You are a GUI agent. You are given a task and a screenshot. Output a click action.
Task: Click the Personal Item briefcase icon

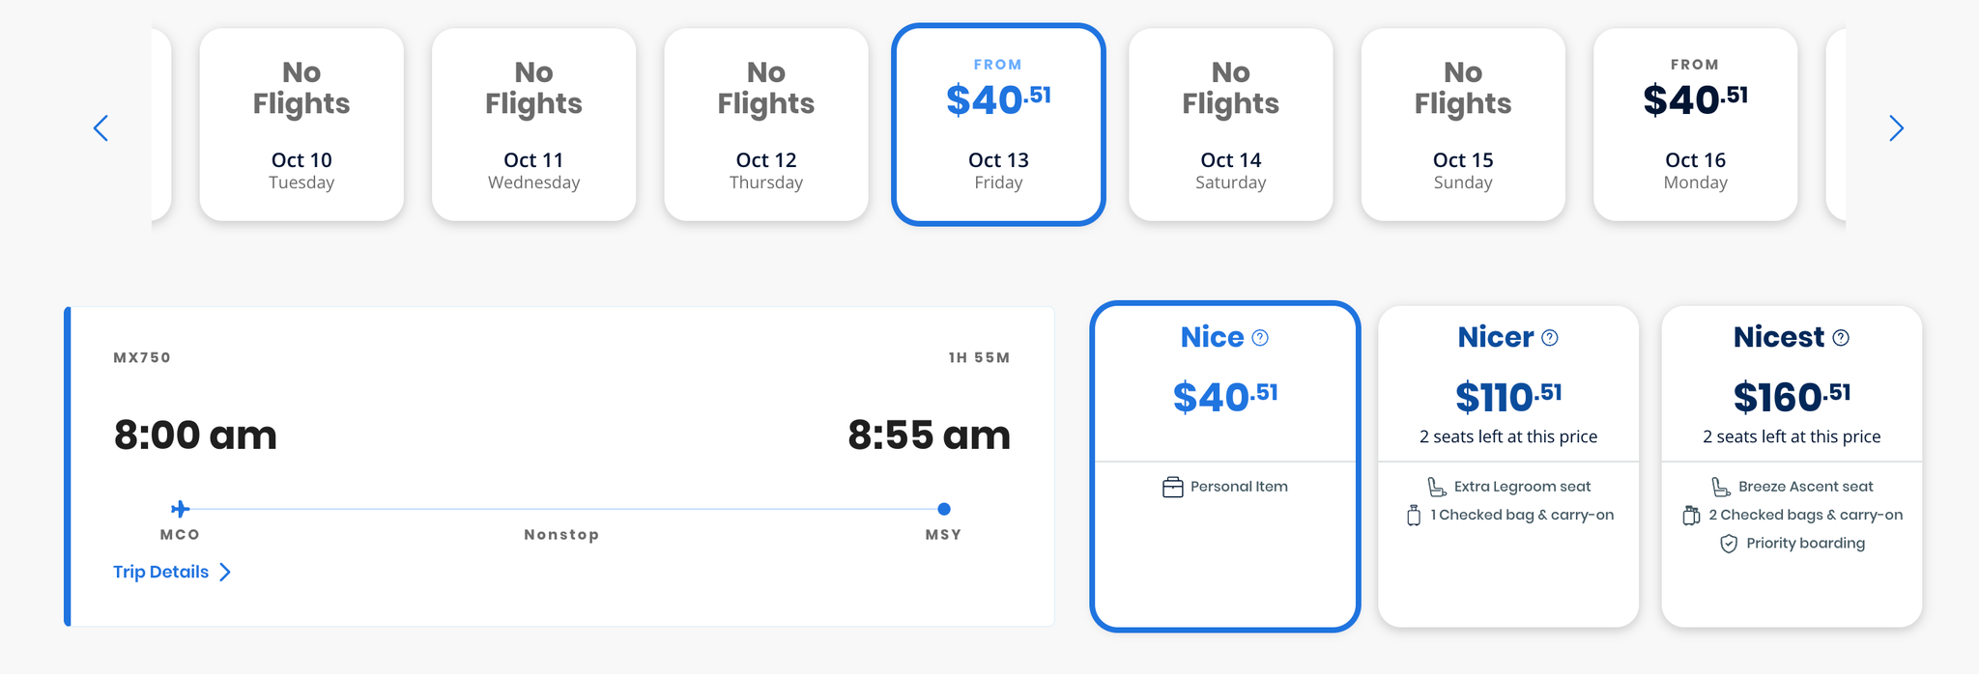(1172, 488)
